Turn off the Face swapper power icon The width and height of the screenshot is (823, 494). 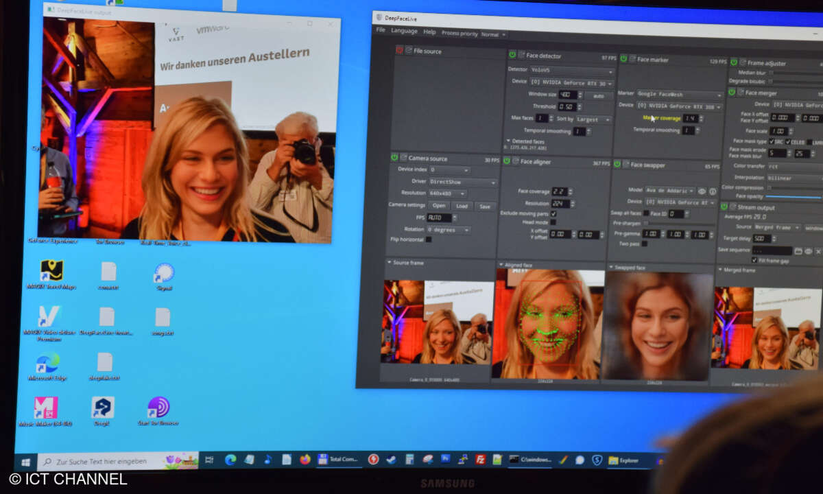point(617,164)
